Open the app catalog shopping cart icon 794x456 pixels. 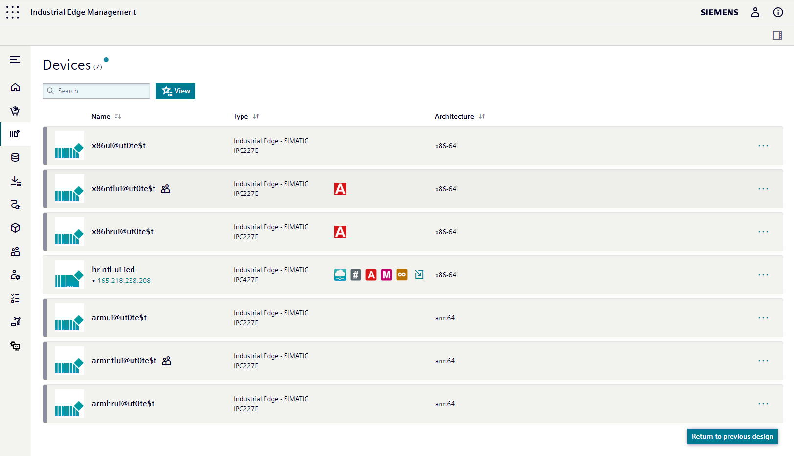tap(15, 111)
